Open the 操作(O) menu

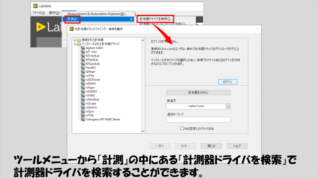click(x=54, y=13)
